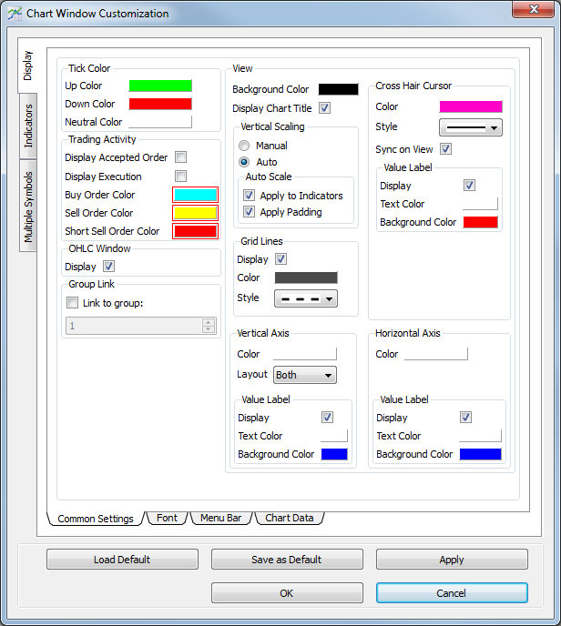Viewport: 561px width, 626px height.
Task: Click the magenta Cross Hair Color swatch
Action: coord(470,106)
